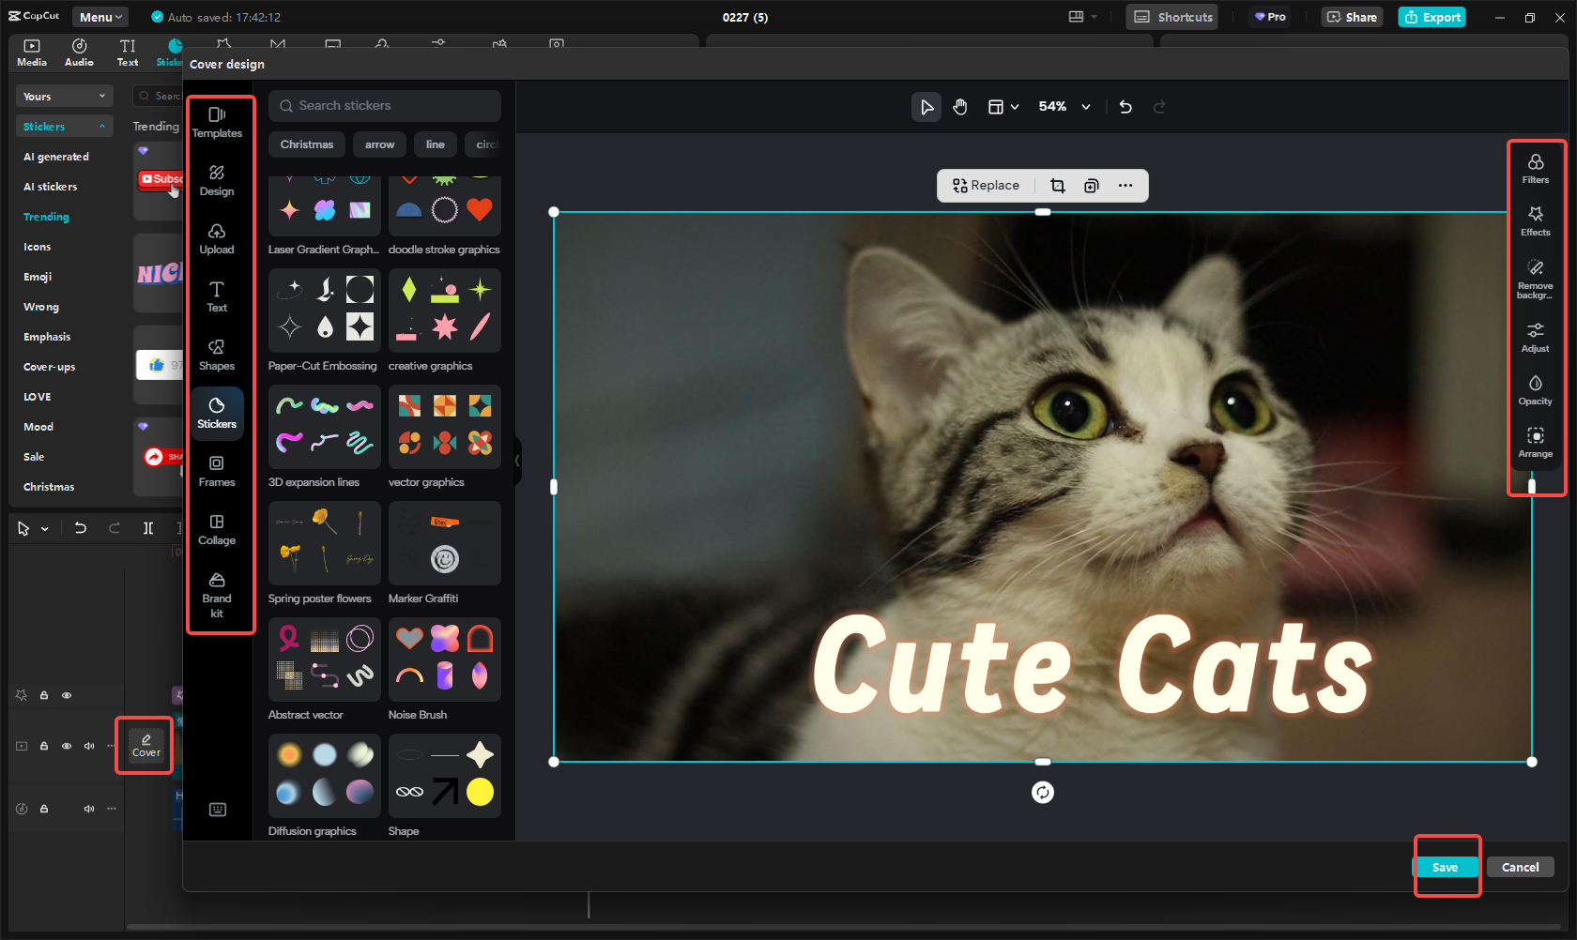Screen dimensions: 1577x940
Task: Mute the video track speaker icon
Action: tap(88, 746)
